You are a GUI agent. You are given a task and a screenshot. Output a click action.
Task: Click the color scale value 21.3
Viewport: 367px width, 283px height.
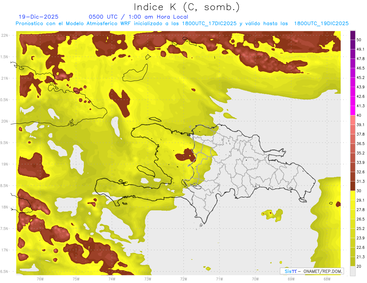pos(360,257)
